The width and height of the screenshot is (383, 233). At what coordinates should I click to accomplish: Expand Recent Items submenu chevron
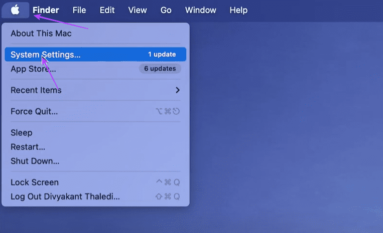(178, 90)
